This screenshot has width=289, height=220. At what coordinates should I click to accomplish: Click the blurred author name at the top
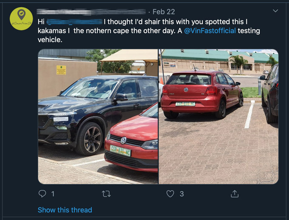91,12
